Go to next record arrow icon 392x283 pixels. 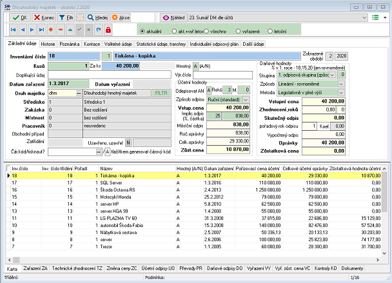32,30
